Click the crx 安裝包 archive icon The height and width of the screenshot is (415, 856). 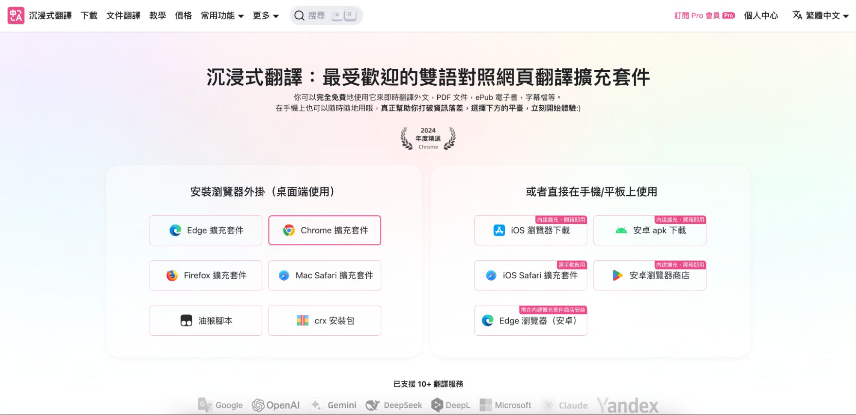(303, 321)
